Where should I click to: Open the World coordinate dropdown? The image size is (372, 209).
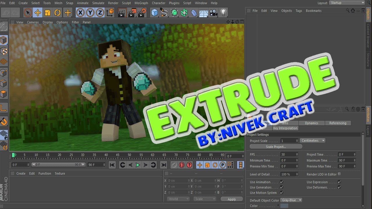tap(178, 199)
